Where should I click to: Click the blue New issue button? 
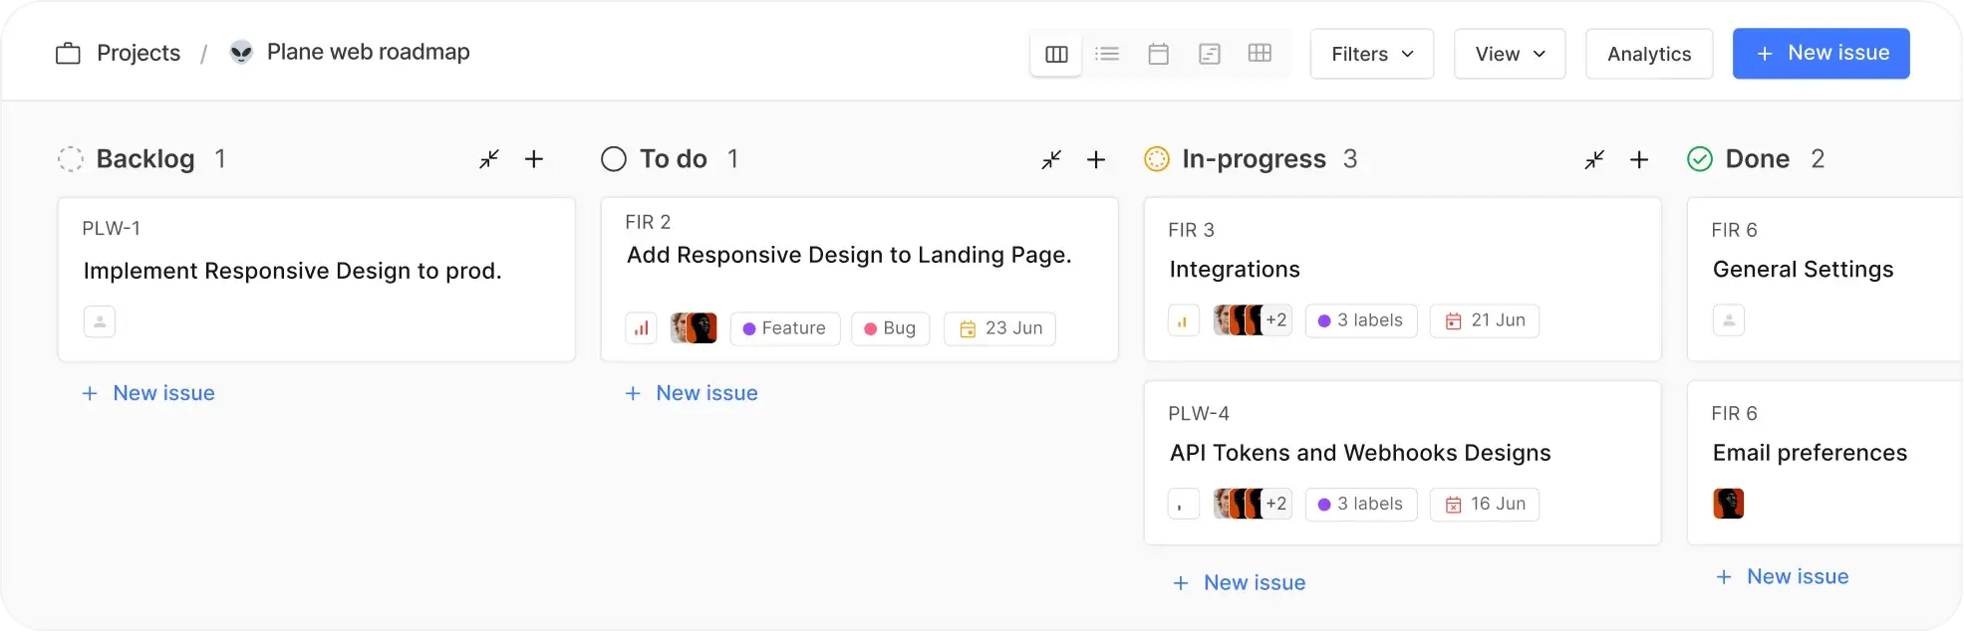click(1821, 54)
